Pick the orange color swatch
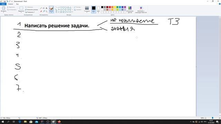Screen dimensions: 221x124 [x=112, y=7]
